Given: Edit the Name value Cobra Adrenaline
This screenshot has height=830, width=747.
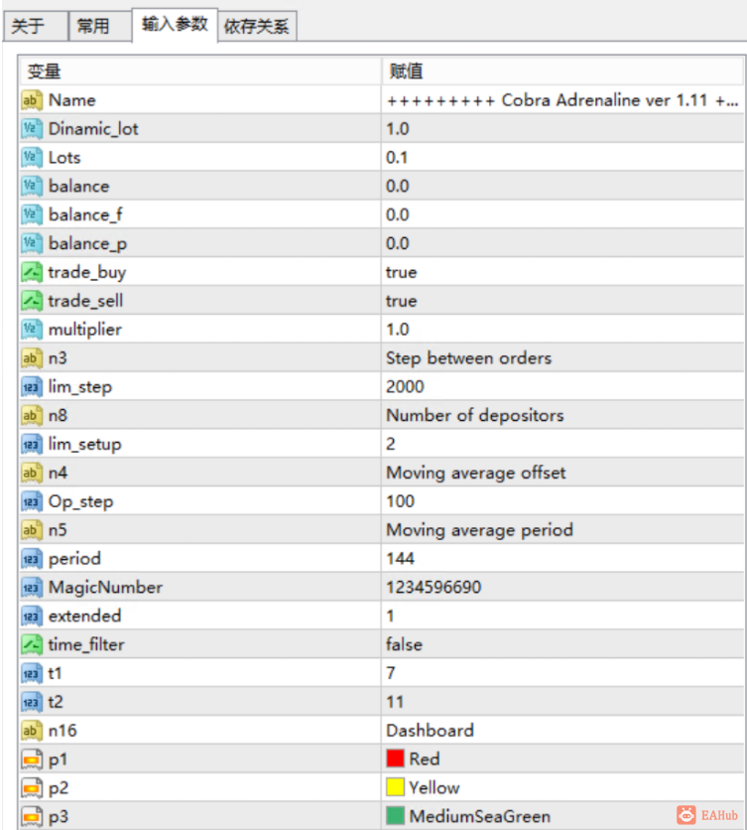Looking at the screenshot, I should coord(562,100).
